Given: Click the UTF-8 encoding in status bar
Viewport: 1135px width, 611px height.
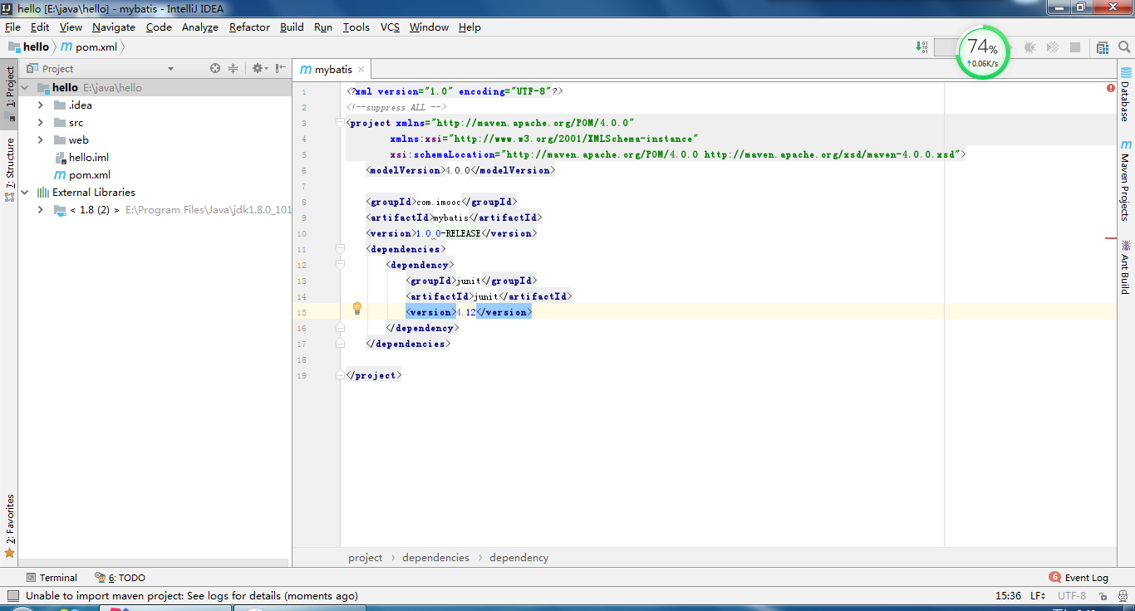Looking at the screenshot, I should (x=1072, y=596).
